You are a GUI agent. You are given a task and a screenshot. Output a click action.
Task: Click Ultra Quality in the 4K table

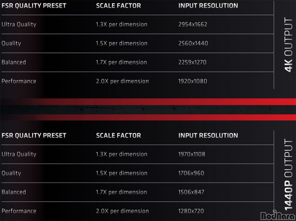click(19, 24)
